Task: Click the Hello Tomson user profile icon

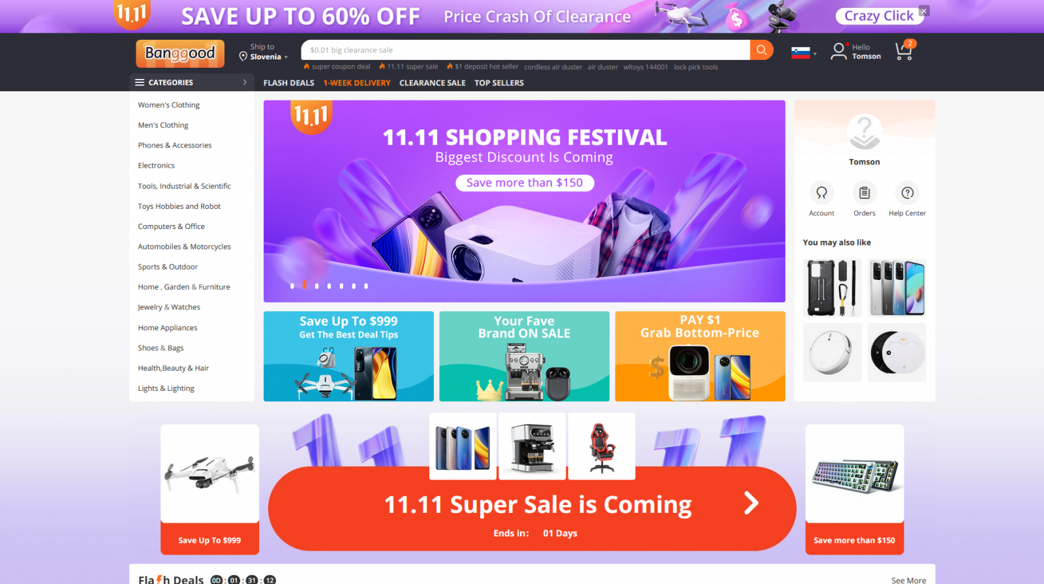Action: pyautogui.click(x=838, y=52)
